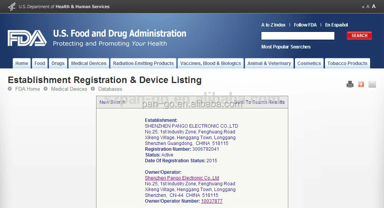Open Most Popular Searches link
This screenshot has width=384, height=208.
pos(286,47)
